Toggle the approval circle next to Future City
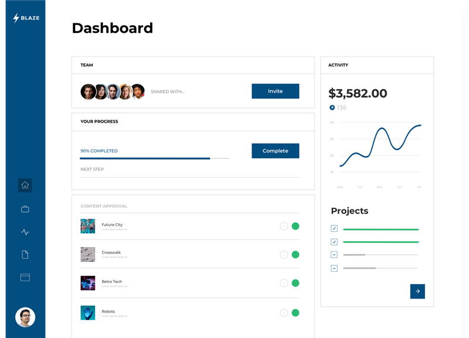 coord(284,225)
